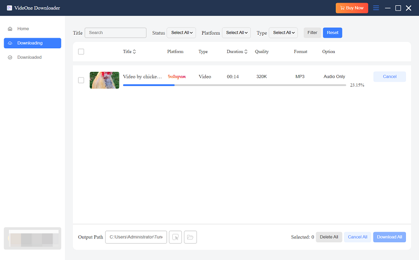Screen dimensions: 419x260
Task: Click the output path selector icon
Action: (x=175, y=237)
